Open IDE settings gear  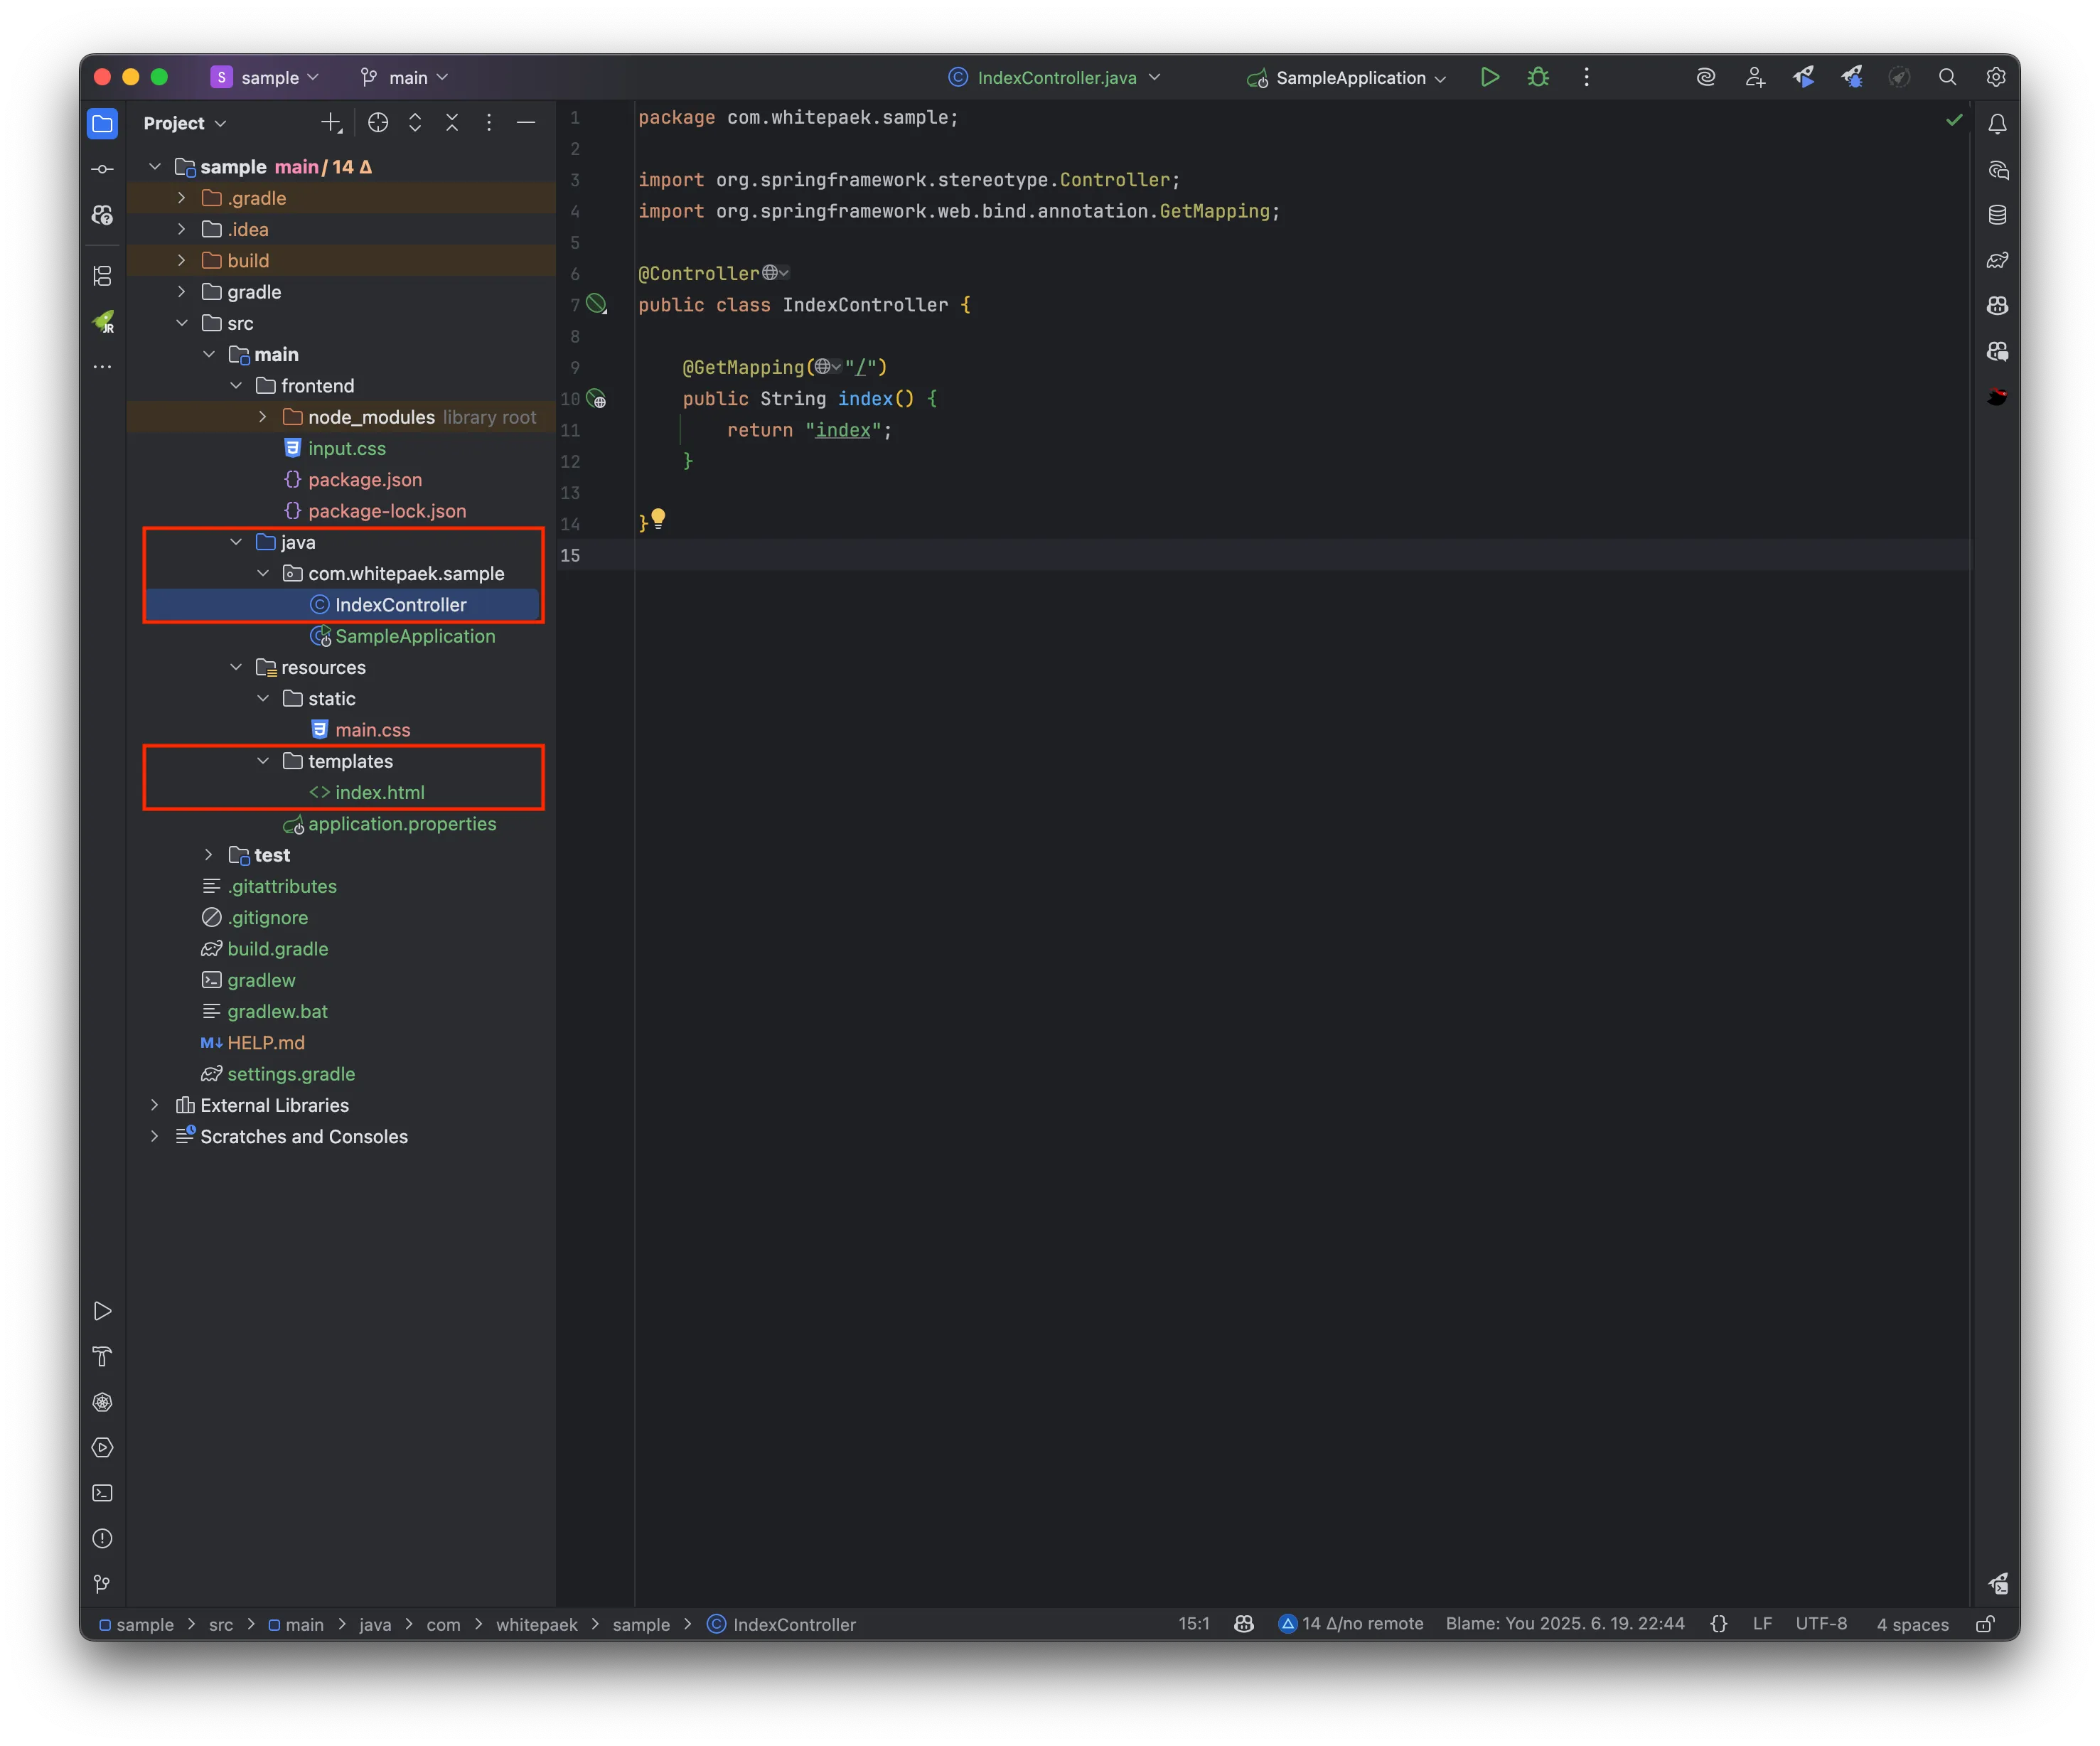[1996, 77]
